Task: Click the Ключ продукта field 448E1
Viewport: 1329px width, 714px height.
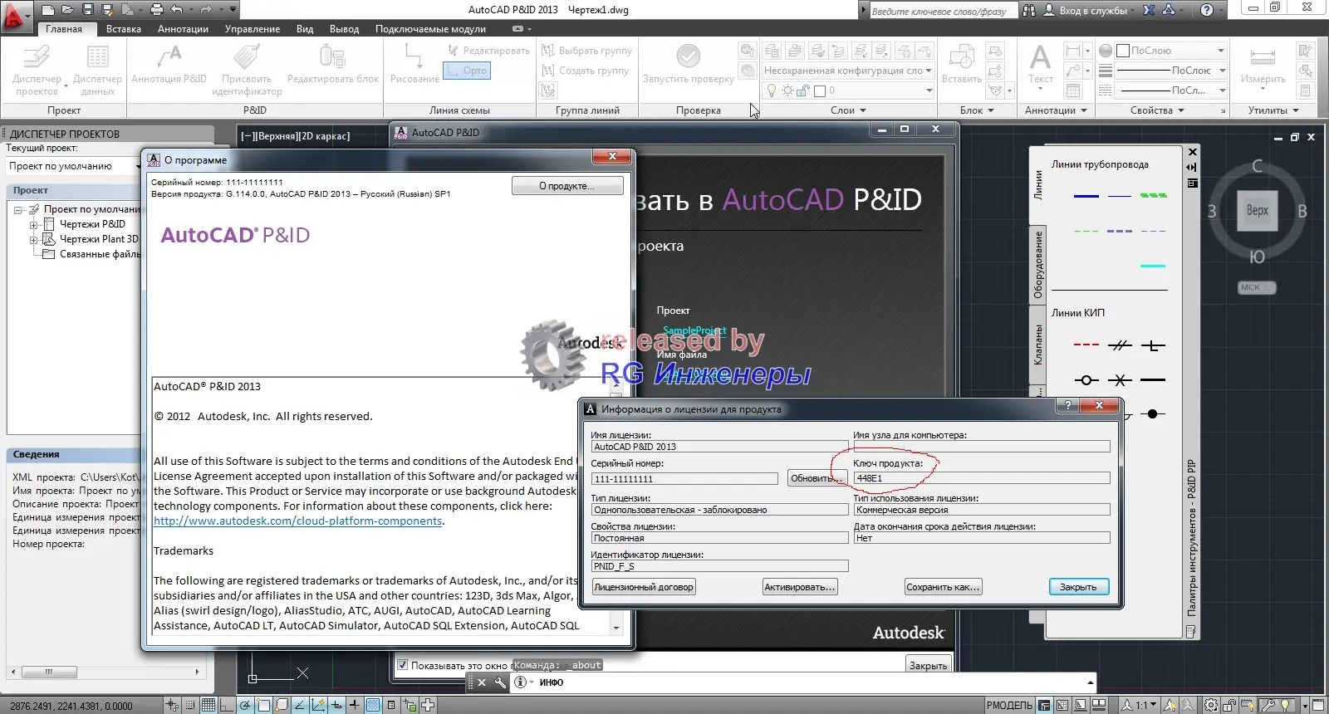Action: pos(982,478)
